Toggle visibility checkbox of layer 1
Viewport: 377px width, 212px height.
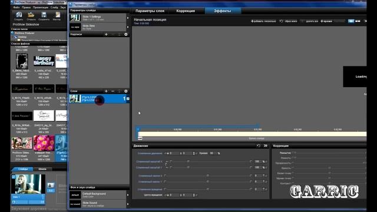pyautogui.click(x=128, y=98)
